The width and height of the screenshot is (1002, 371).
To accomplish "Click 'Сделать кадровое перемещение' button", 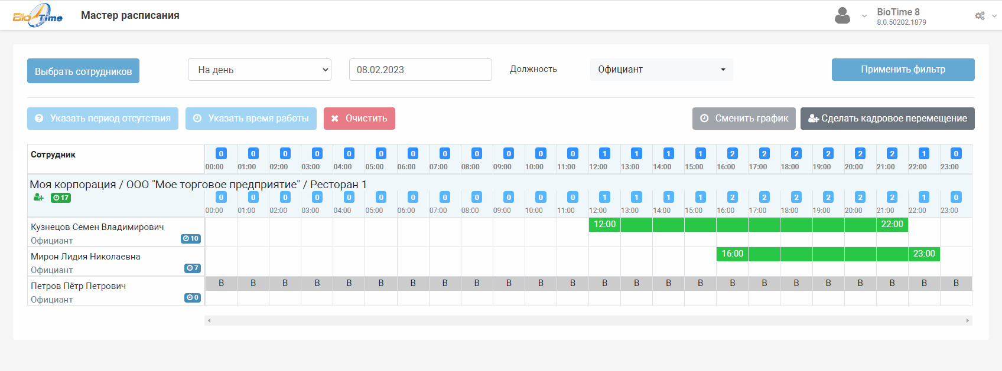I will tap(887, 119).
